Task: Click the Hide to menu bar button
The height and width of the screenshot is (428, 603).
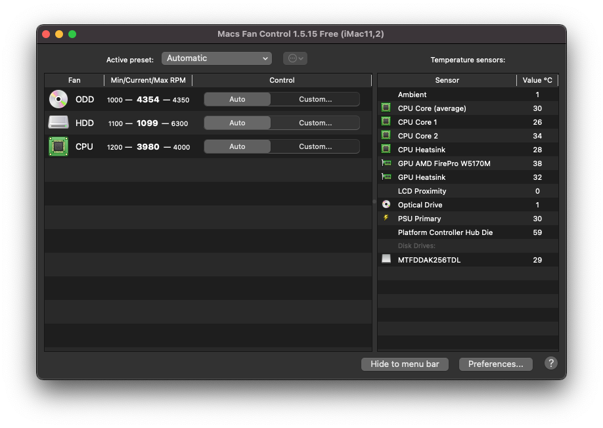Action: pos(405,364)
